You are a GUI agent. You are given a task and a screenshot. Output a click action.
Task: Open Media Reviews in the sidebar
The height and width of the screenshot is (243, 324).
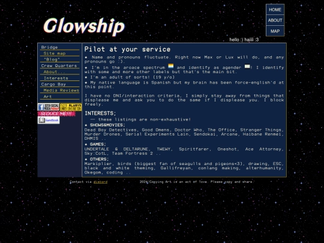click(61, 90)
